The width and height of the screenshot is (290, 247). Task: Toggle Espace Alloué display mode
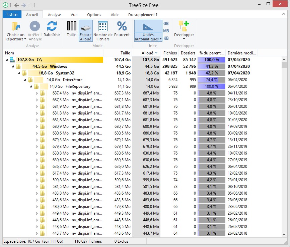coord(86,31)
